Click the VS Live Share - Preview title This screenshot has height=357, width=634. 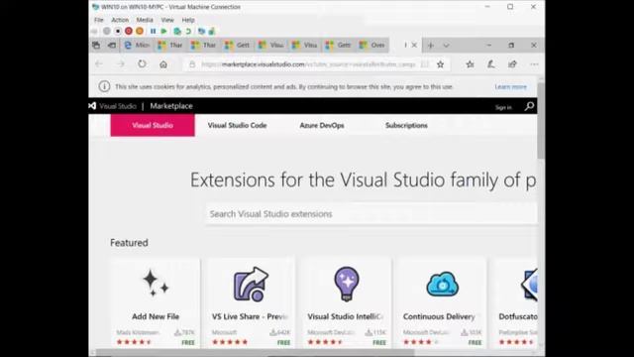tap(250, 316)
